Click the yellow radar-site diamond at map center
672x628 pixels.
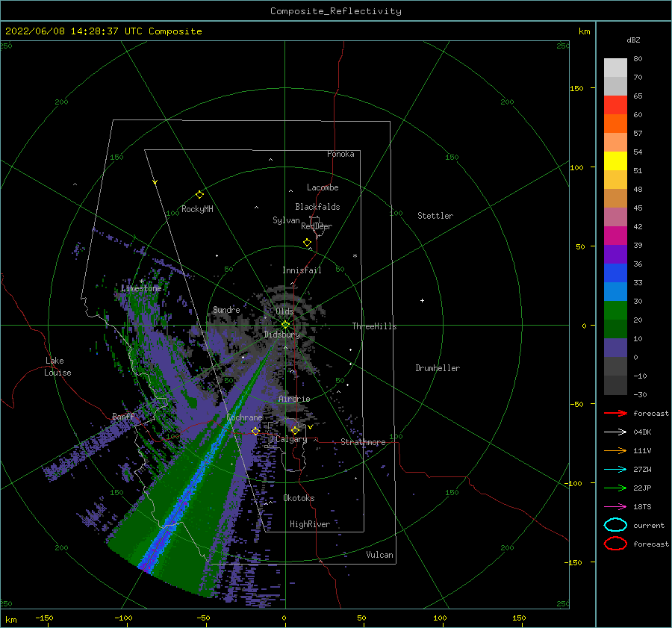point(285,325)
